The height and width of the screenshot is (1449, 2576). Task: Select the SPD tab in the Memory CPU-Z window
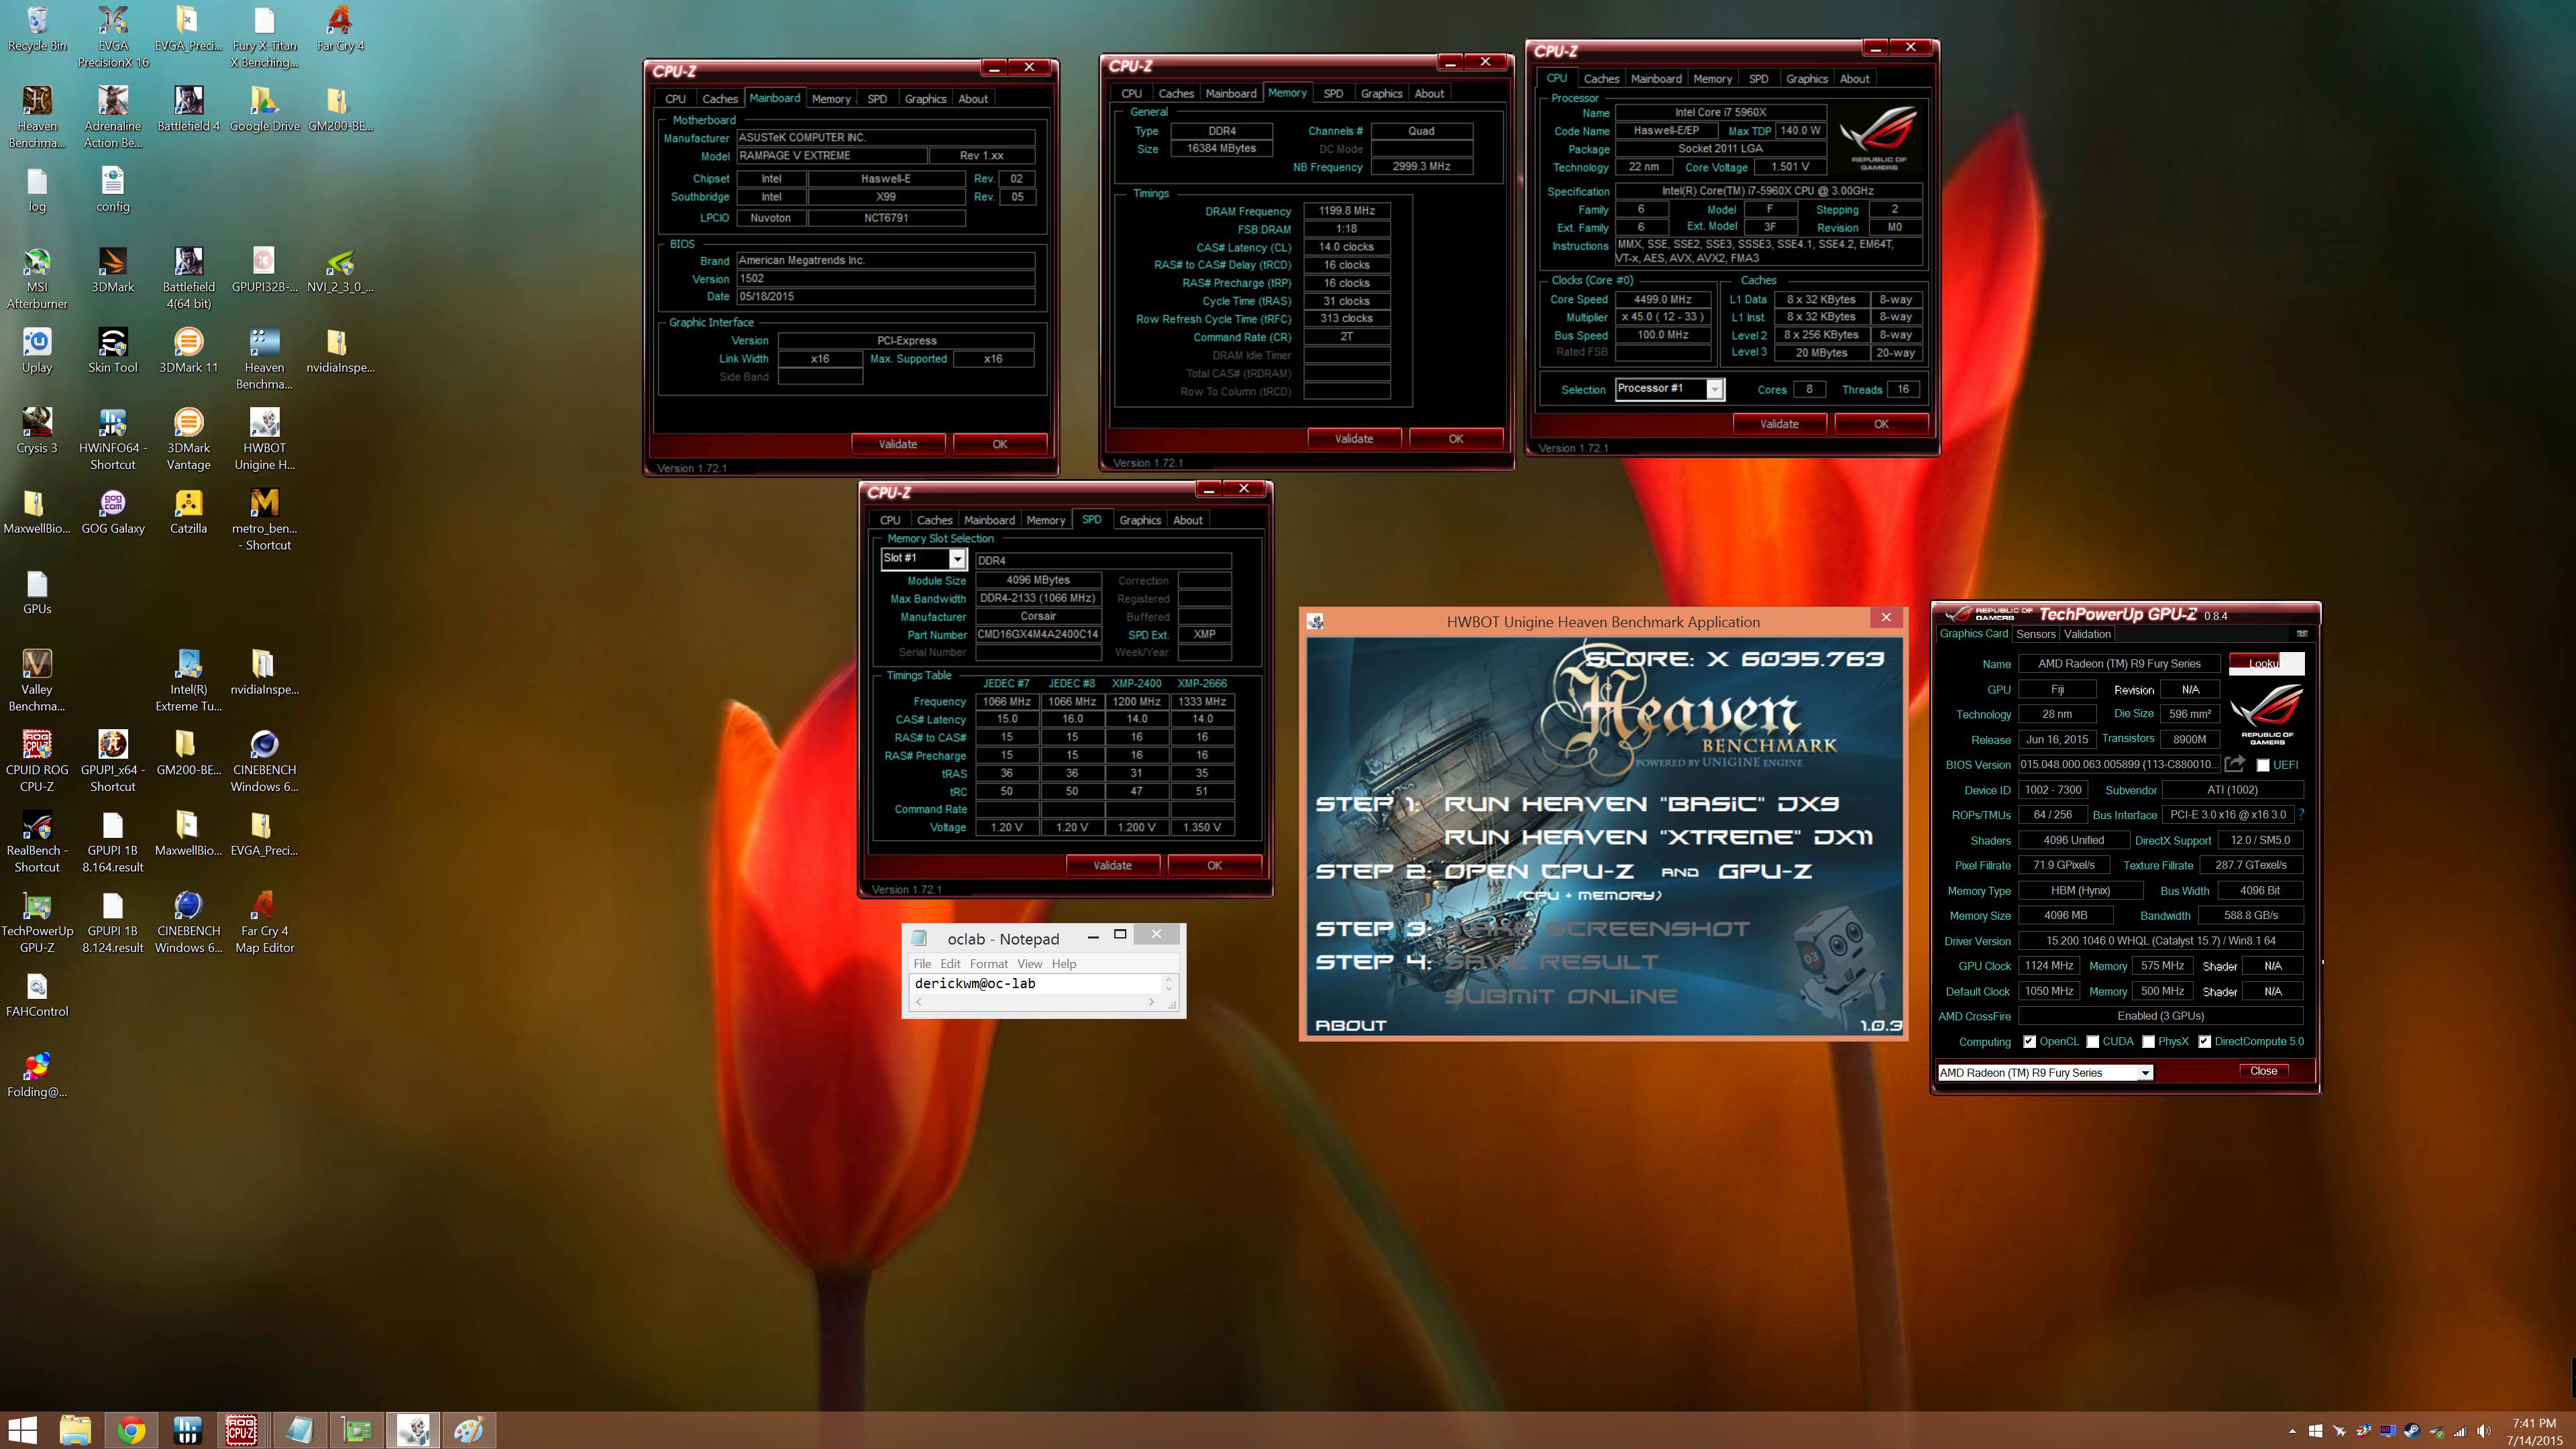[1332, 93]
